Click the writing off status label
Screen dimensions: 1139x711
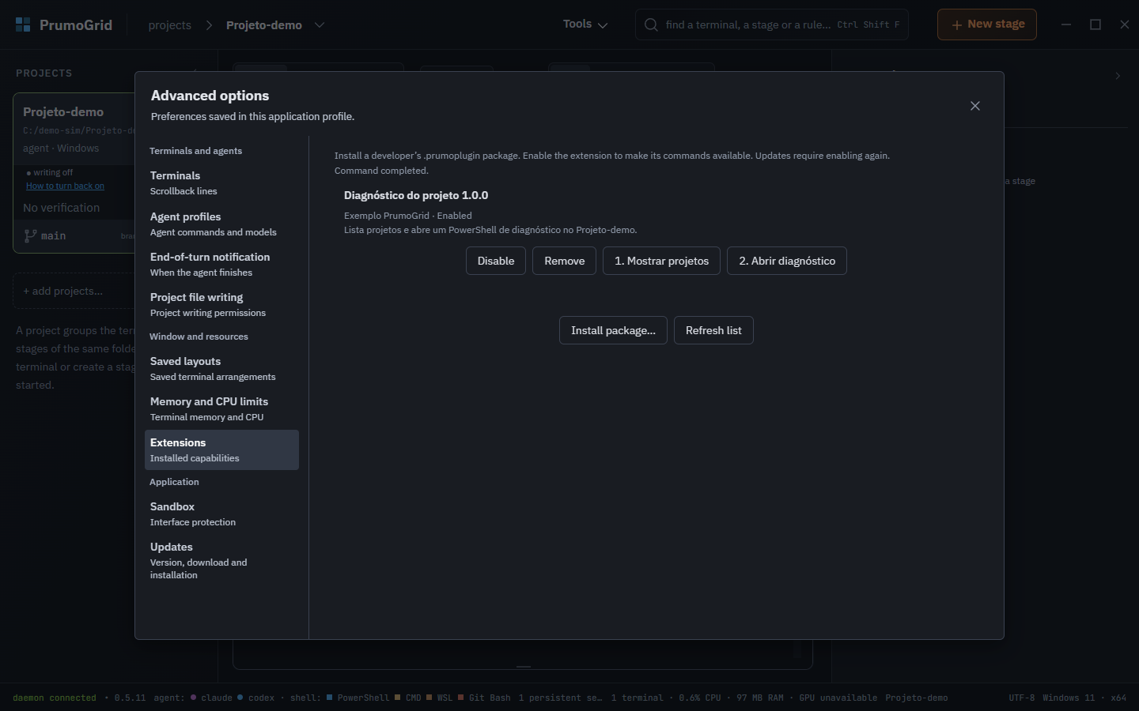[x=53, y=172]
